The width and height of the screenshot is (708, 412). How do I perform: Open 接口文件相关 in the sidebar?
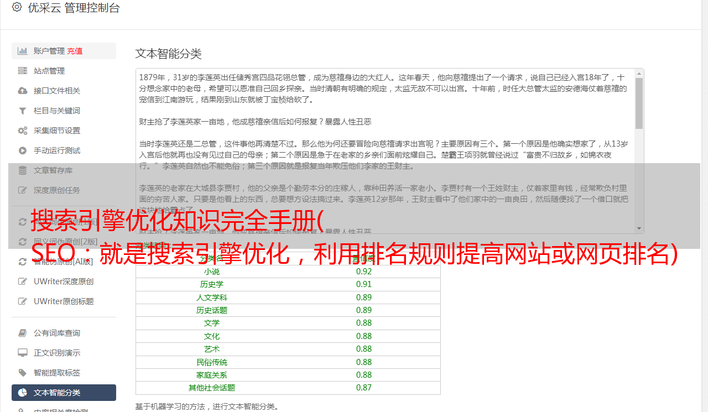pos(64,91)
